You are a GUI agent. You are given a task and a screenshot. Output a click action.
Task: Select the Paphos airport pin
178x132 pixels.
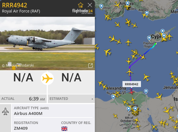(149, 38)
